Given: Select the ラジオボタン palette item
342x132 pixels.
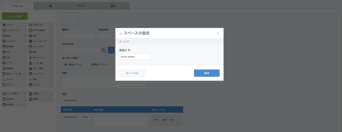Looking at the screenshot, I should point(14,41).
